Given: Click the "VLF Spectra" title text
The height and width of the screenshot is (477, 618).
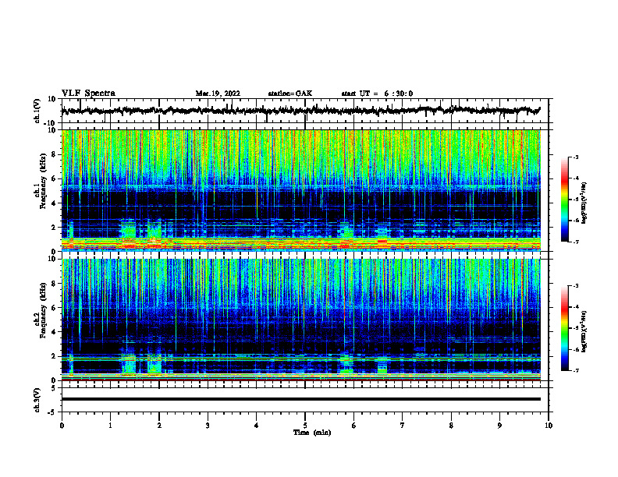Looking at the screenshot, I should (x=88, y=94).
